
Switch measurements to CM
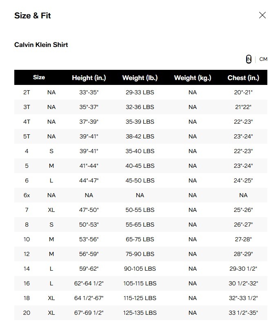point(263,59)
